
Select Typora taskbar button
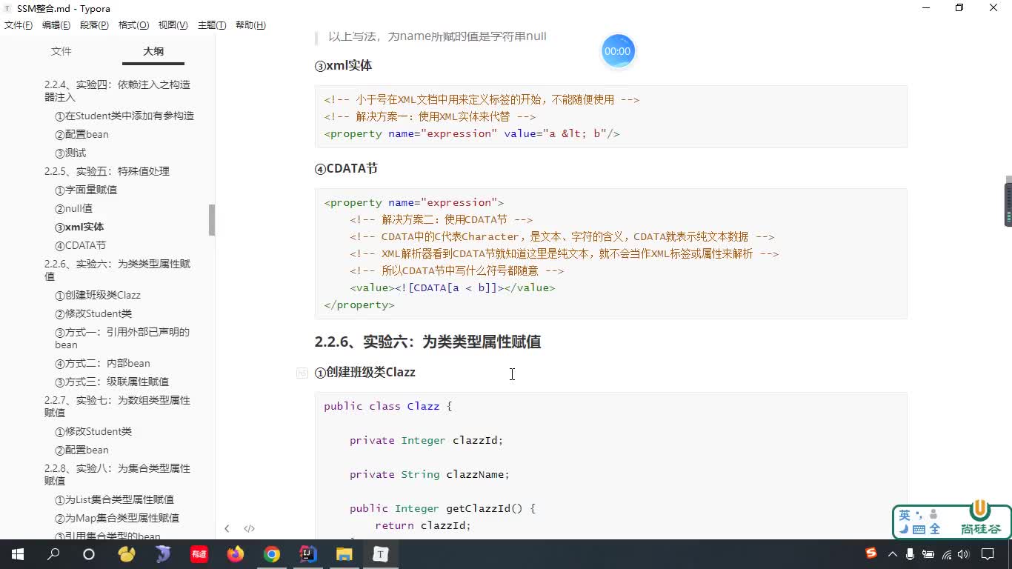(x=380, y=553)
